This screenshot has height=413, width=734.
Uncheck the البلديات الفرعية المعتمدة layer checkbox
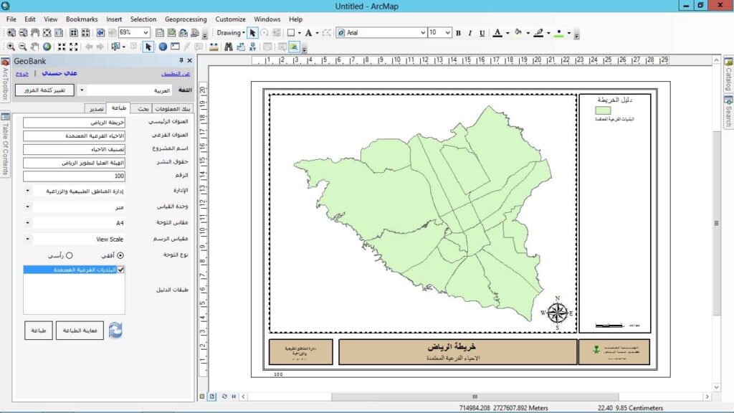[x=120, y=270]
